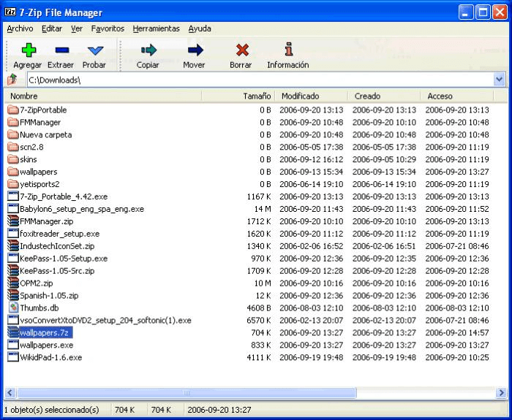Select KeePass-1.05-Src.zip archive file
This screenshot has height=420, width=512.
pos(56,271)
